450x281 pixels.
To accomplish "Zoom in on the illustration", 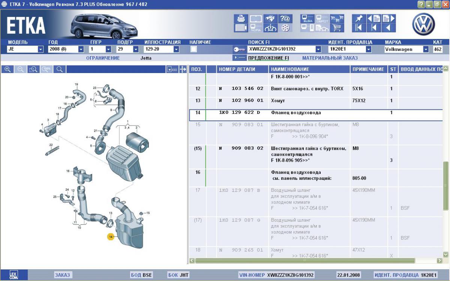I will [x=7, y=69].
